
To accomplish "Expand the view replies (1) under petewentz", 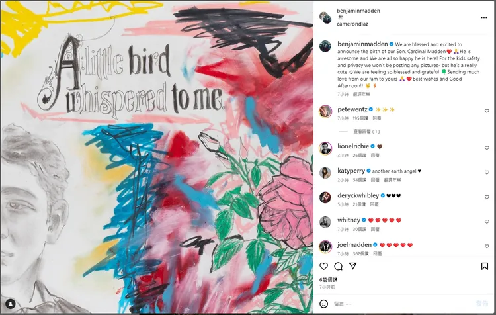I will (x=366, y=132).
